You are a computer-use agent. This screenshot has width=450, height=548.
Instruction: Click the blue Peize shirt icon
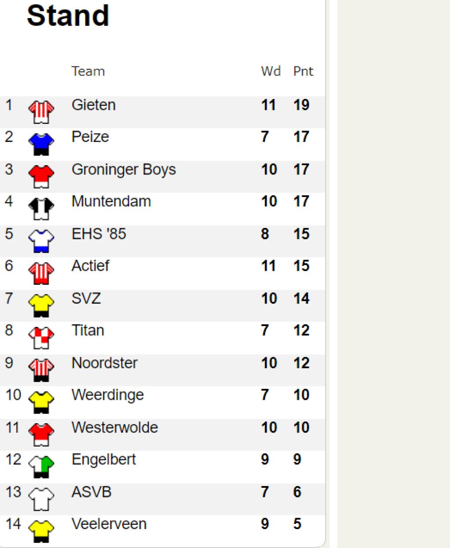pos(41,144)
